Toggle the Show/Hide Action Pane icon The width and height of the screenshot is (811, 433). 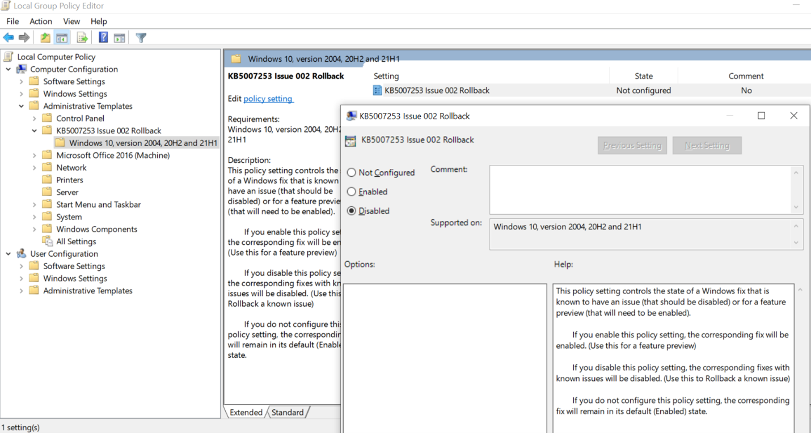point(120,37)
